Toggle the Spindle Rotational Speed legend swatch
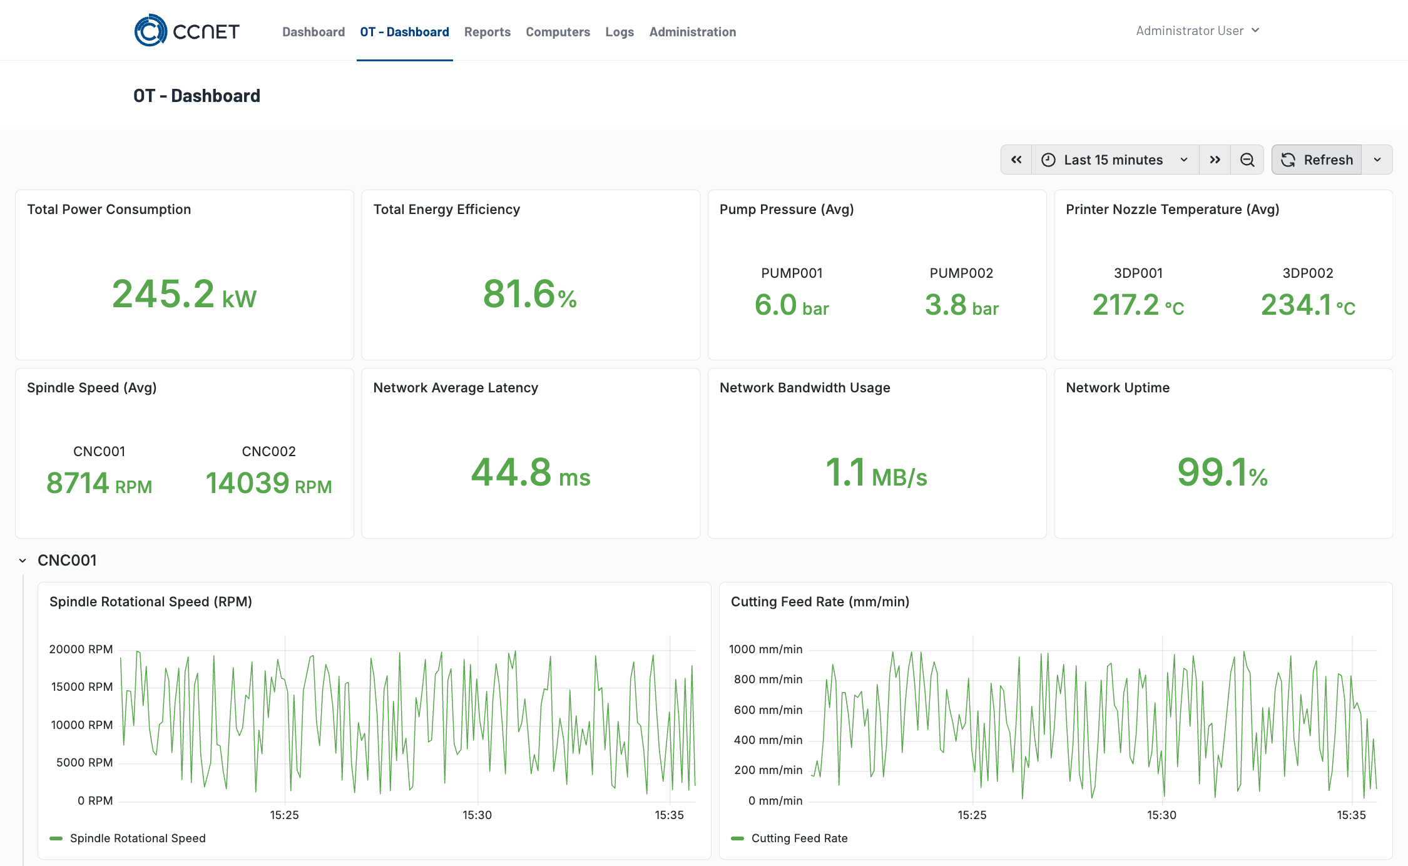Viewport: 1408px width, 866px height. 56,838
